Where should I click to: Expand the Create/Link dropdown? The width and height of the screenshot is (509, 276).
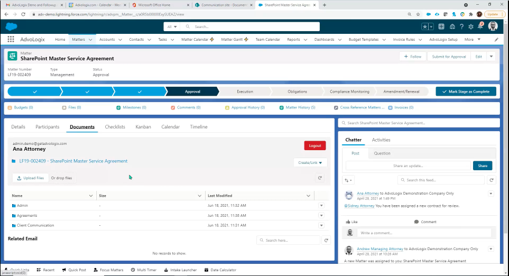click(x=310, y=162)
